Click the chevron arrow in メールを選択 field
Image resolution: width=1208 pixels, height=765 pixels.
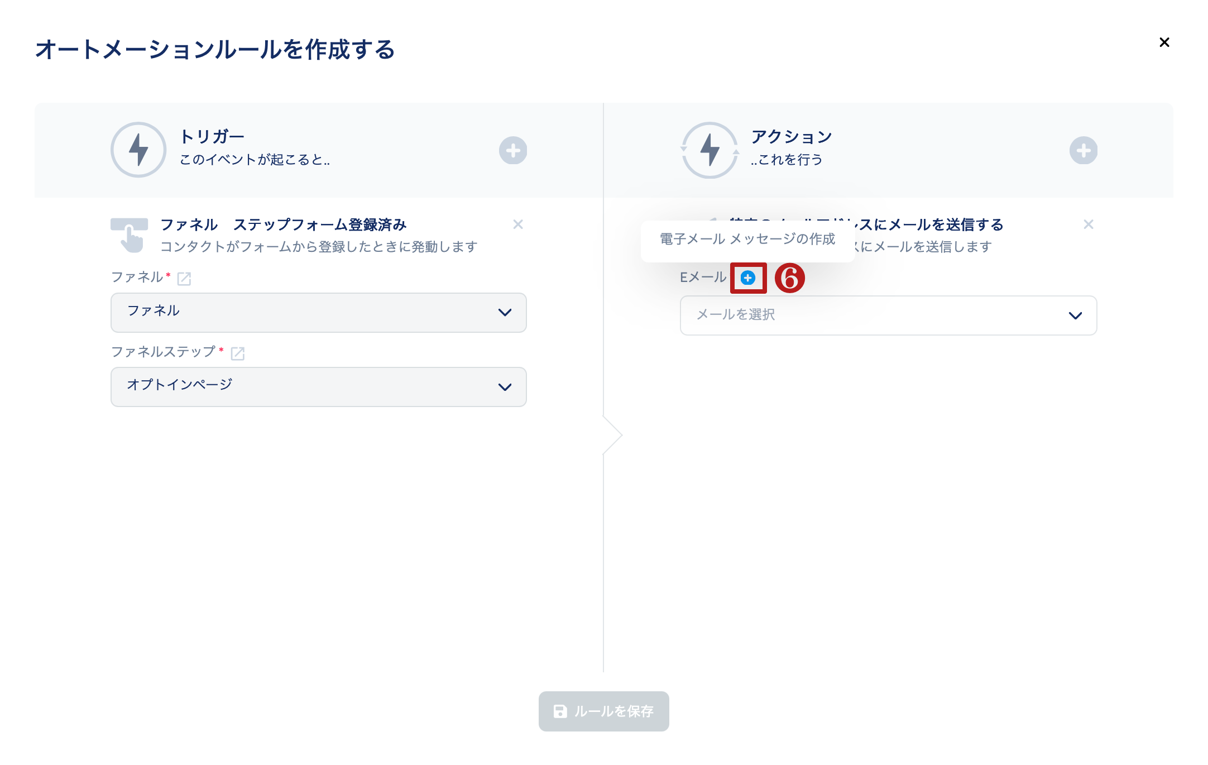tap(1075, 316)
